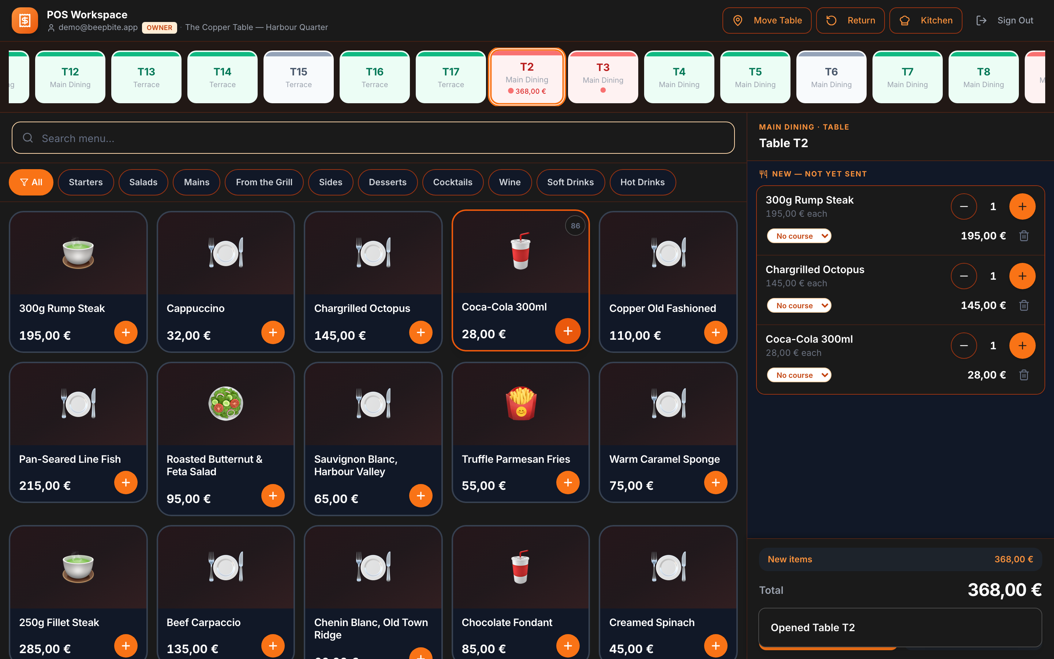Select table T14 Terrace
The height and width of the screenshot is (659, 1054).
(x=223, y=77)
